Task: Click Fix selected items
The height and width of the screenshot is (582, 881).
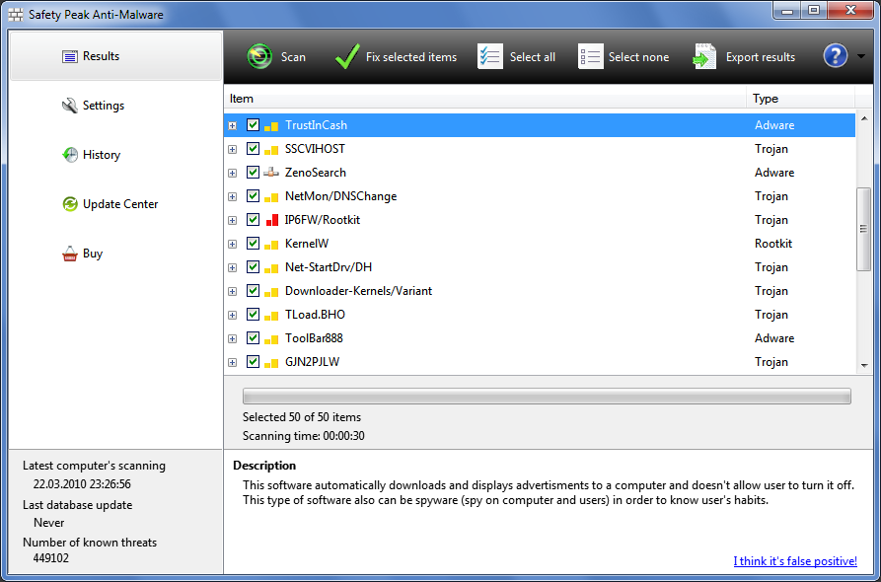Action: [396, 57]
